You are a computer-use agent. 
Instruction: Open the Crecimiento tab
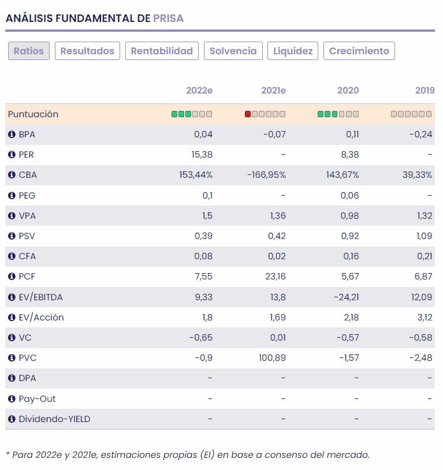coord(359,51)
